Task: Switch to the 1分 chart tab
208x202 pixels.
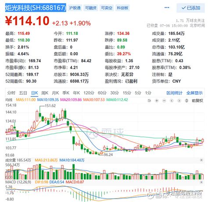Action: [x=148, y=93]
